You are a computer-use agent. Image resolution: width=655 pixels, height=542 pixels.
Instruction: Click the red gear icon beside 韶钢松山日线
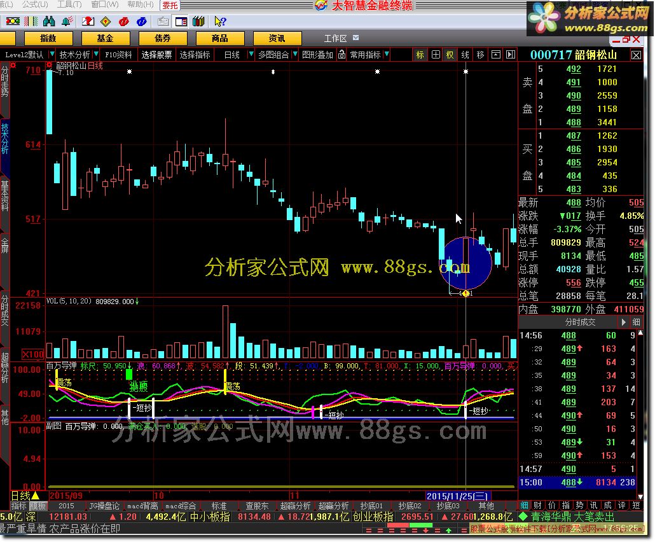pyautogui.click(x=50, y=65)
